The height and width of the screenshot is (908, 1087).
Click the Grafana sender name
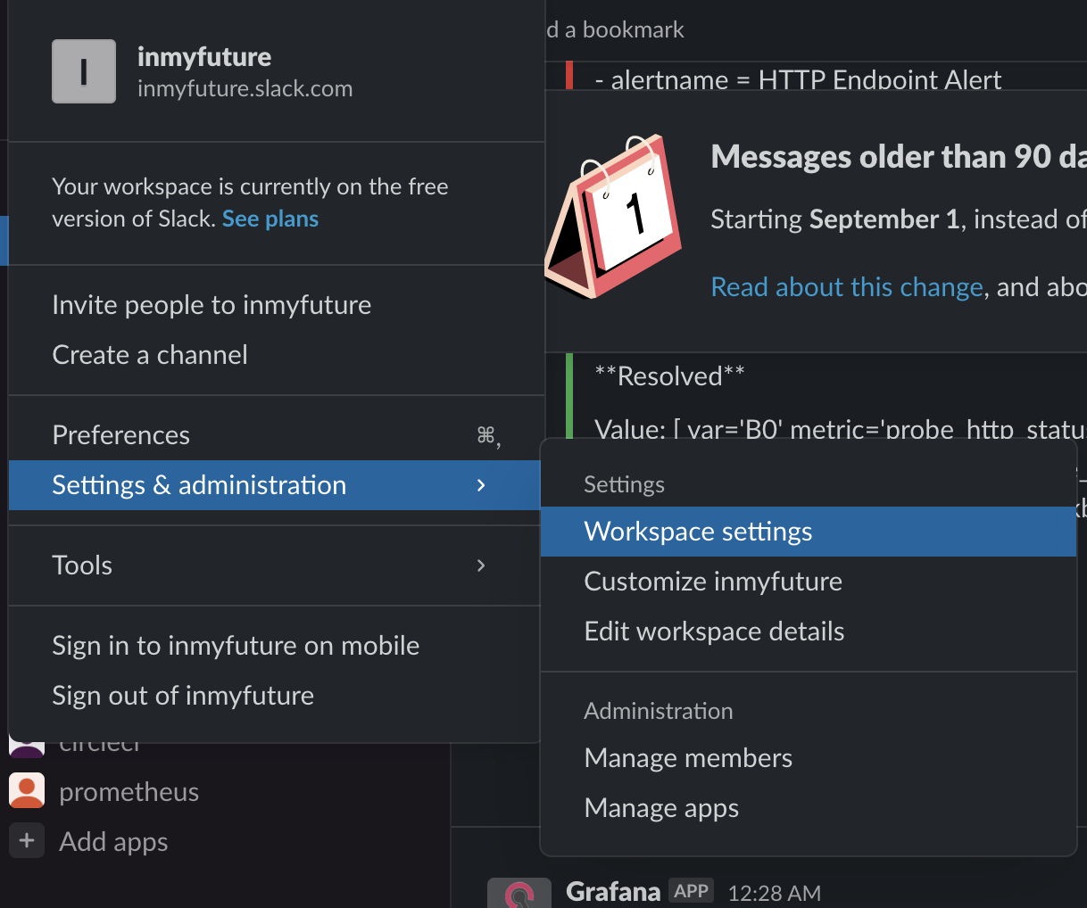[x=613, y=892]
